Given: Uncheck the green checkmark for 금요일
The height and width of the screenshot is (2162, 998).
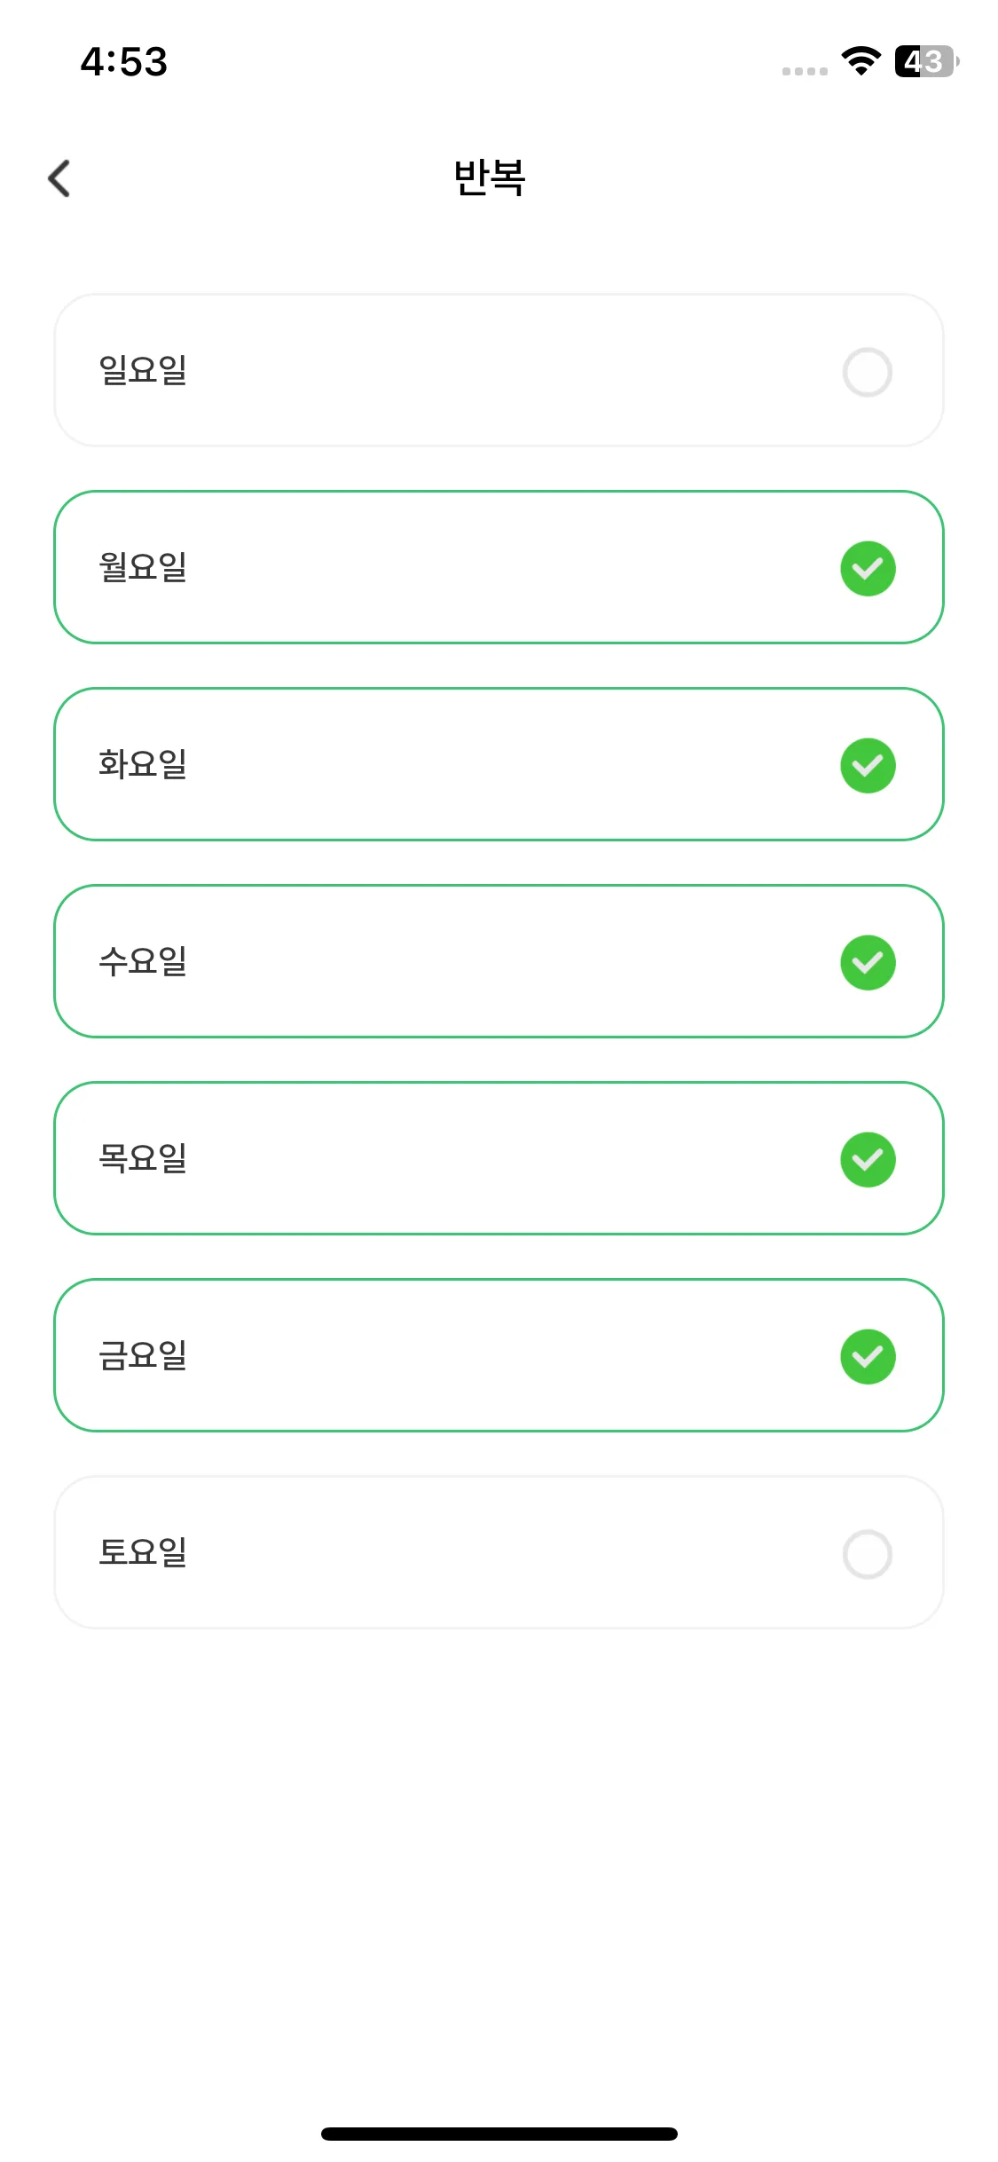Looking at the screenshot, I should [867, 1356].
